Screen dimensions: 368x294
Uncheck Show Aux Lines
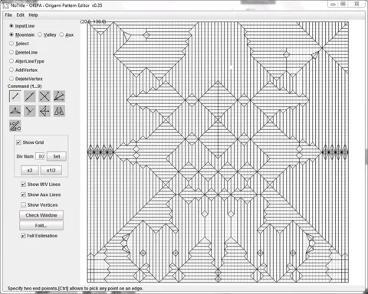pos(23,194)
